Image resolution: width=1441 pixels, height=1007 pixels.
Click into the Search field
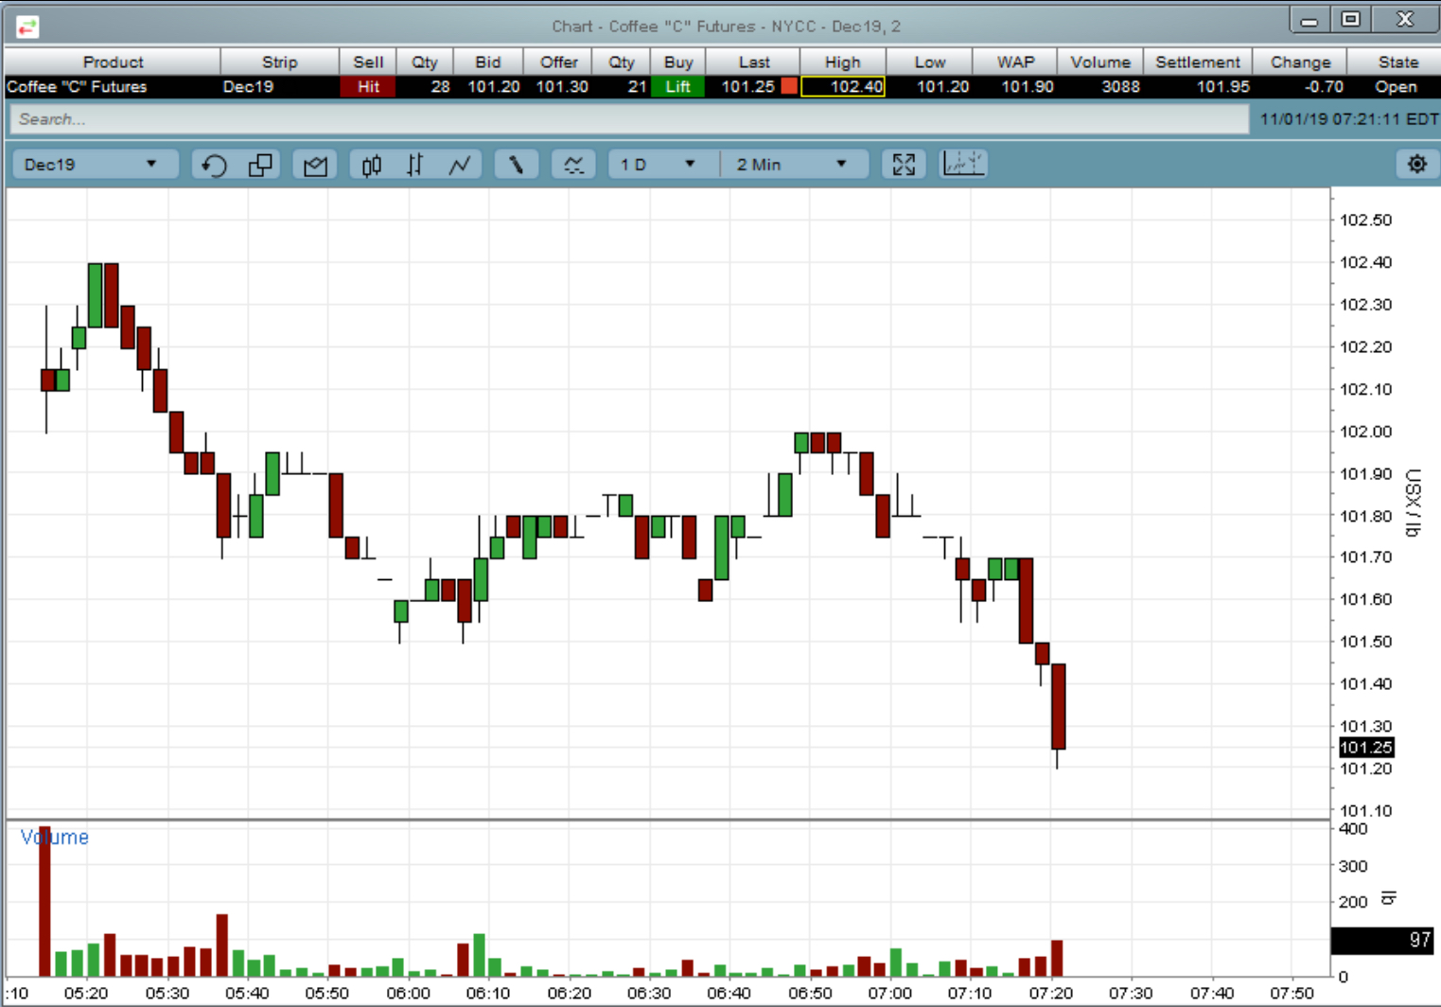tap(629, 119)
